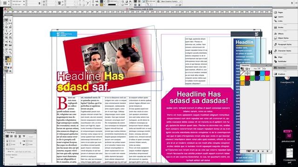Select the Gap tool
The height and width of the screenshot is (167, 298).
[x=10, y=23]
